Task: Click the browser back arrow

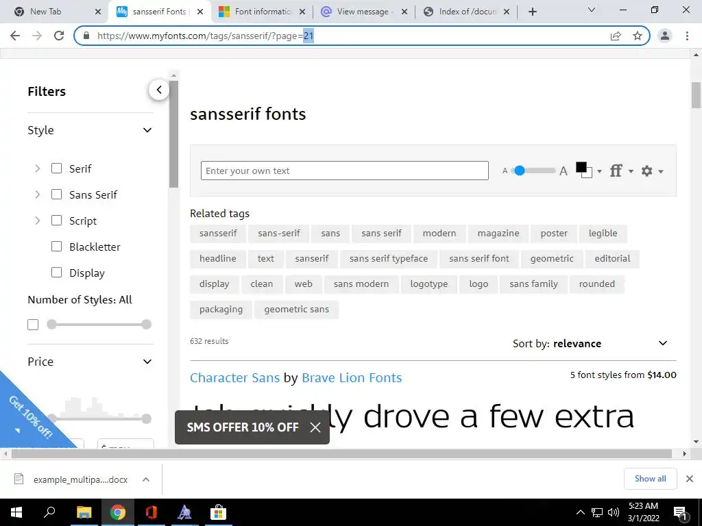Action: pyautogui.click(x=15, y=36)
